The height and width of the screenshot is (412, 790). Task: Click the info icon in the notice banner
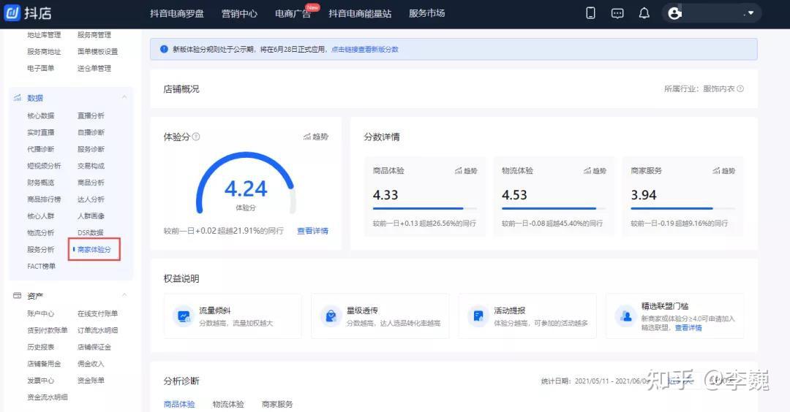click(x=164, y=49)
